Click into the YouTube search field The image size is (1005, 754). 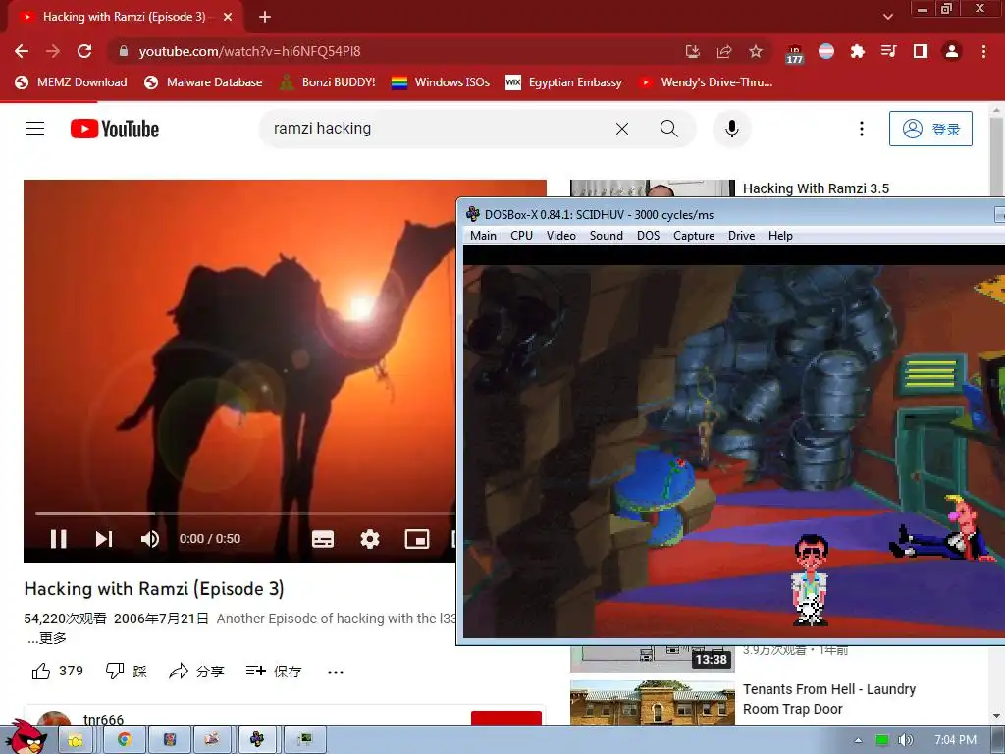pos(436,129)
